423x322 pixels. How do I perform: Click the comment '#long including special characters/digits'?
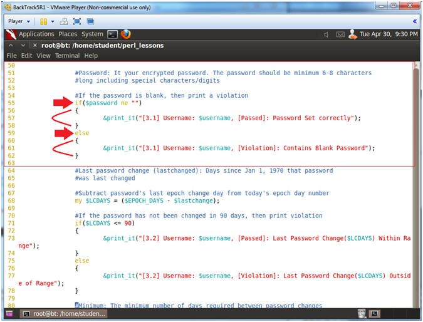[x=147, y=81]
